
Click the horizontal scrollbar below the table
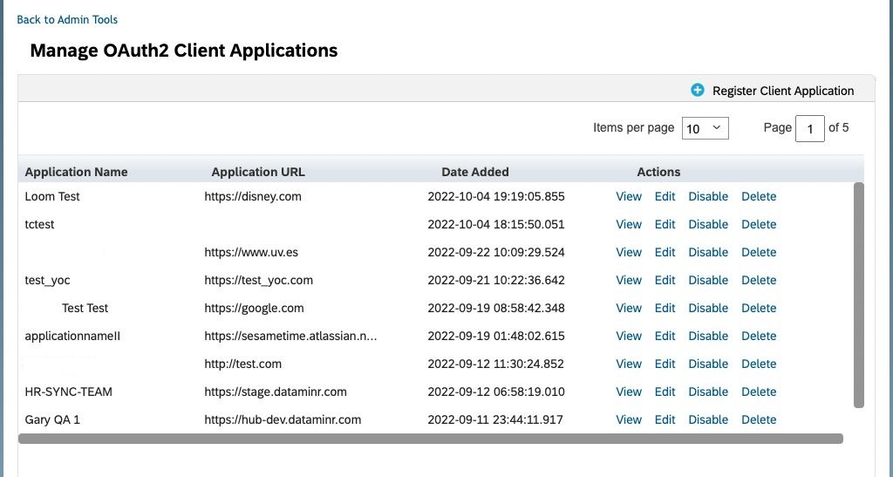pyautogui.click(x=431, y=439)
